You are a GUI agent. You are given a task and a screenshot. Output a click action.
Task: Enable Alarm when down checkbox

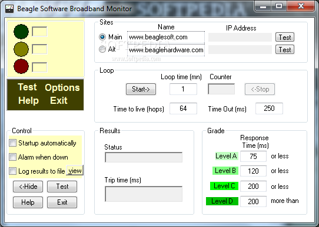coord(12,157)
